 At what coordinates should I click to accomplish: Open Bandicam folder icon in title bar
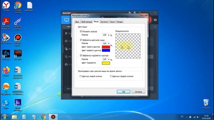click(x=130, y=13)
